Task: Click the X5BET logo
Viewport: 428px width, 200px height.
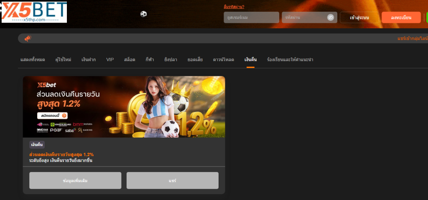Action: pyautogui.click(x=34, y=12)
